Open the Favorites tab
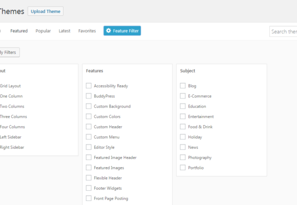Image resolution: width=297 pixels, height=205 pixels. pos(87,31)
